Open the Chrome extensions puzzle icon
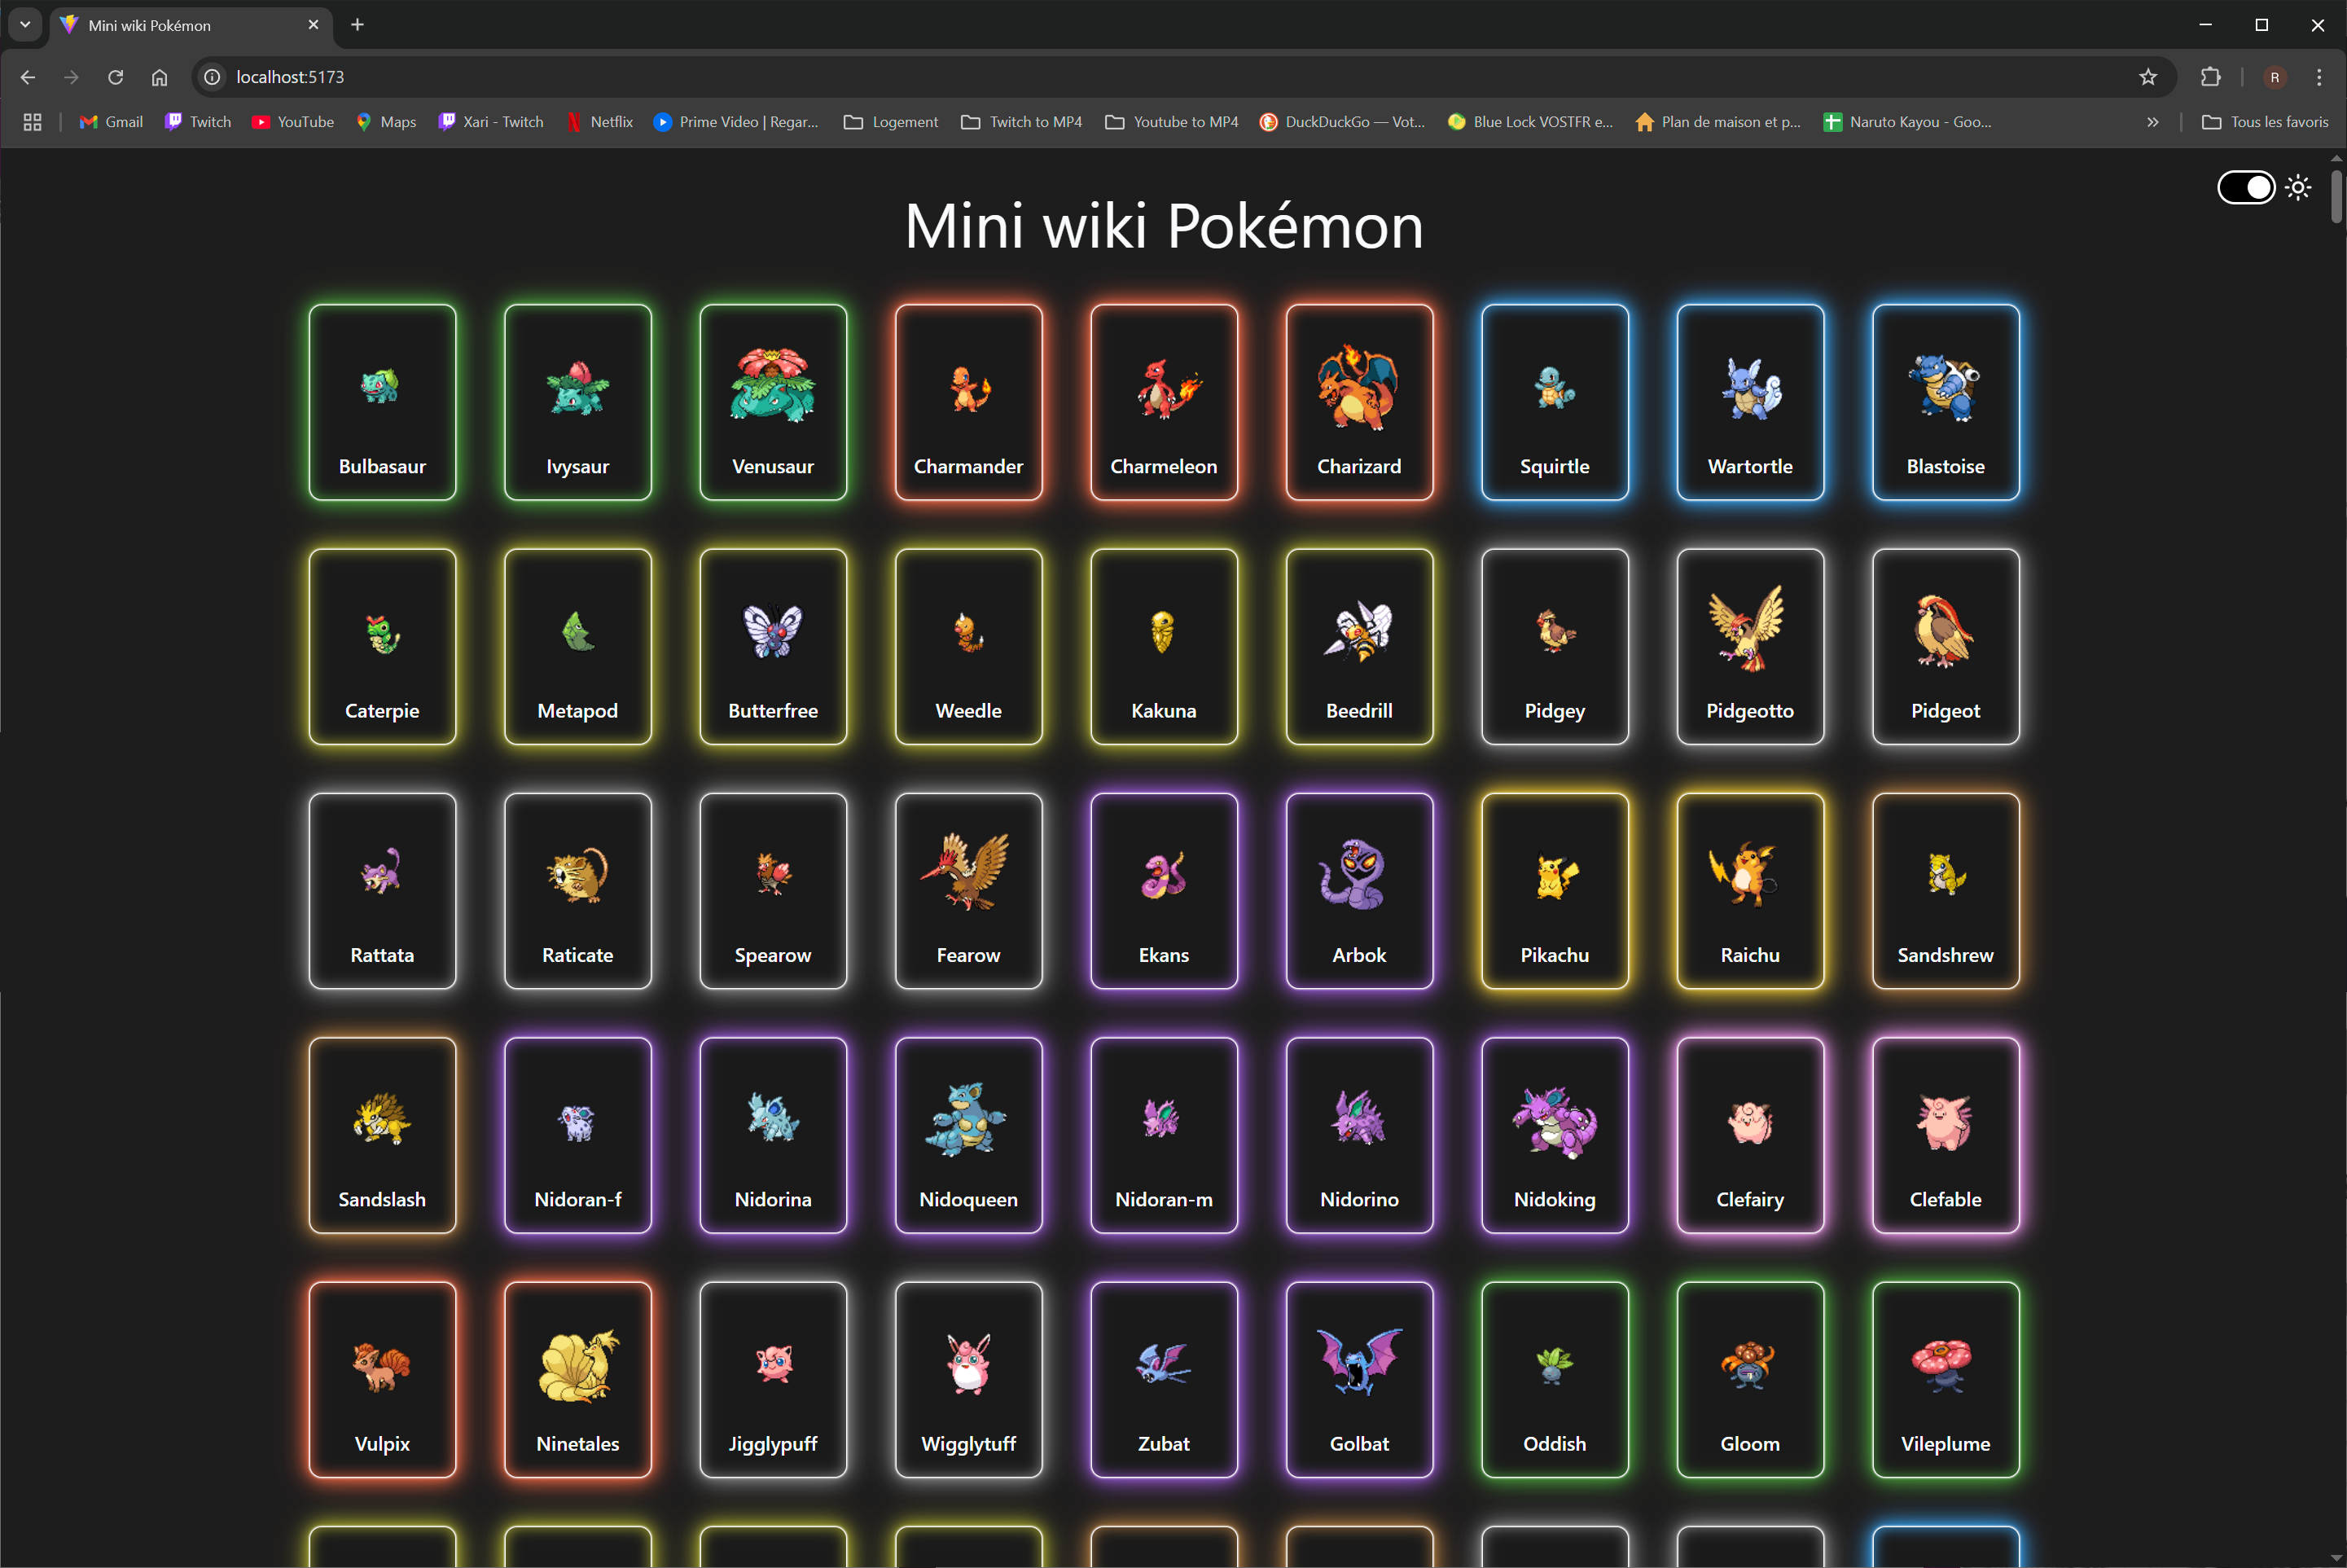Viewport: 2347px width, 1568px height. [2211, 77]
